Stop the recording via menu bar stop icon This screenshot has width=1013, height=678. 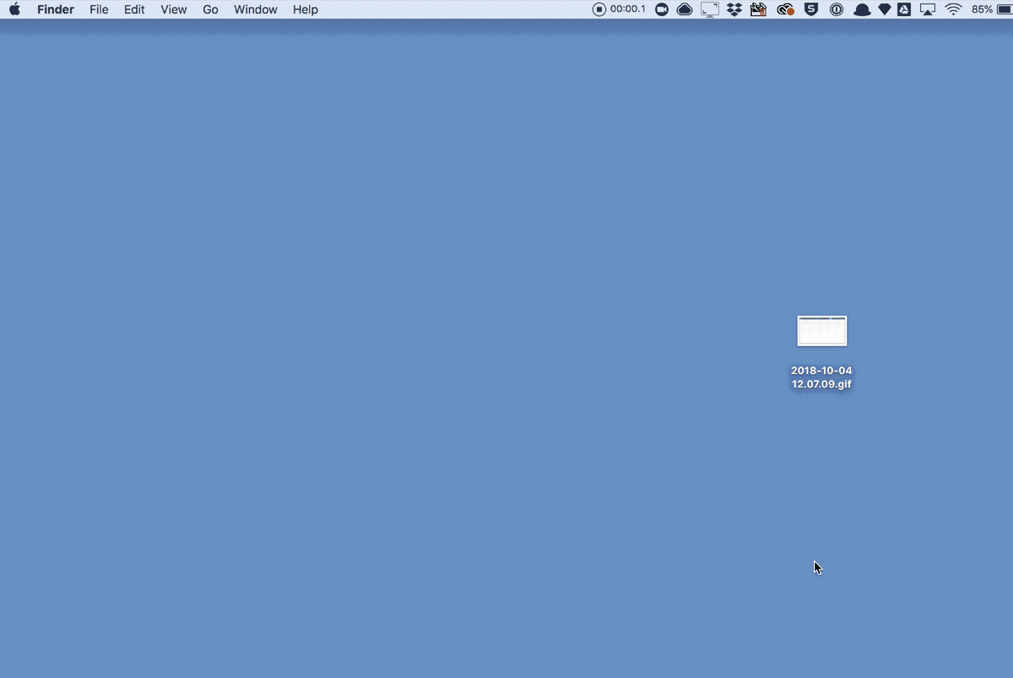tap(599, 9)
